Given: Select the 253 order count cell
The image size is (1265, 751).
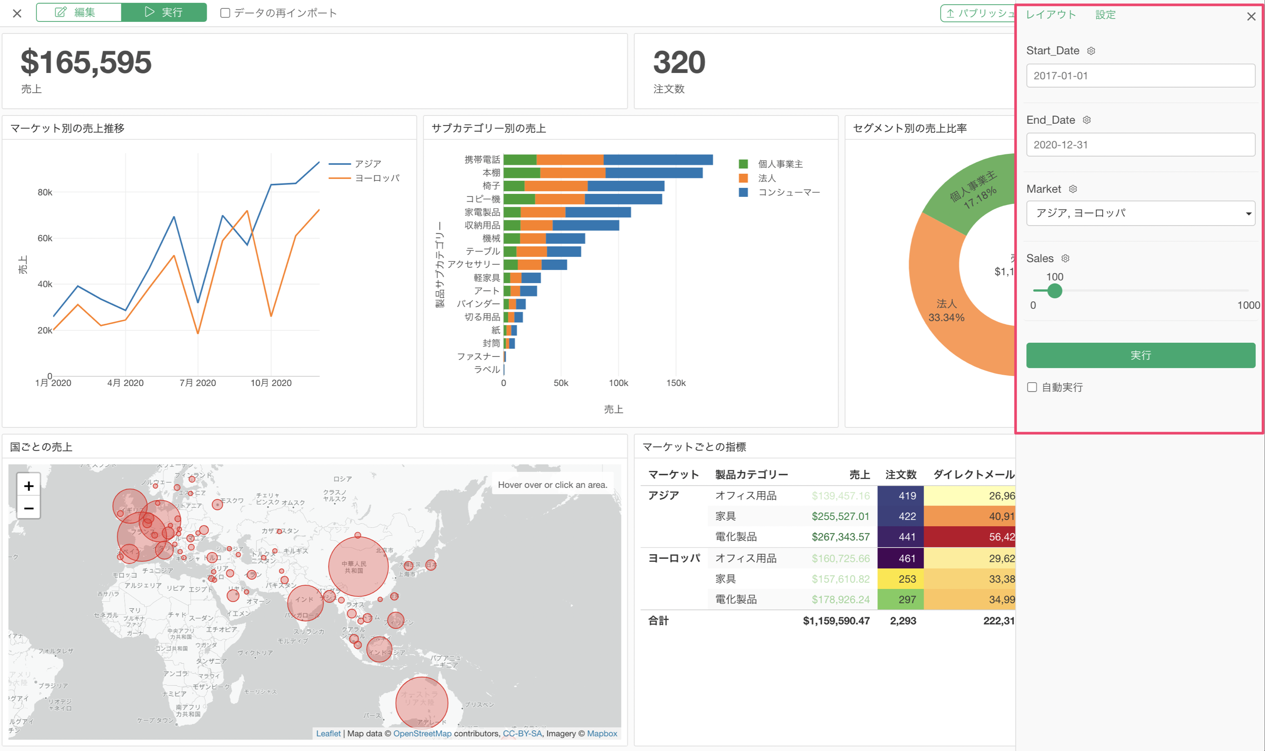Looking at the screenshot, I should tap(901, 579).
